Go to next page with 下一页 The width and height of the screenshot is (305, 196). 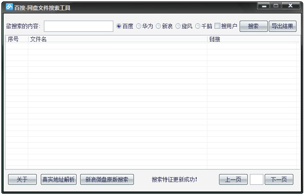pyautogui.click(x=279, y=179)
